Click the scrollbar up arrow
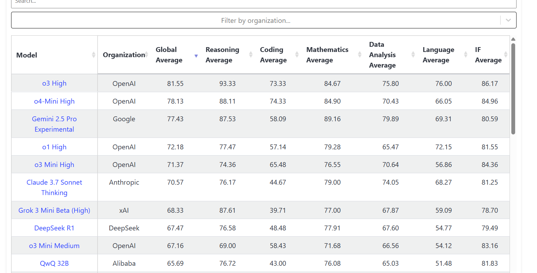The width and height of the screenshot is (537, 273). (513, 39)
